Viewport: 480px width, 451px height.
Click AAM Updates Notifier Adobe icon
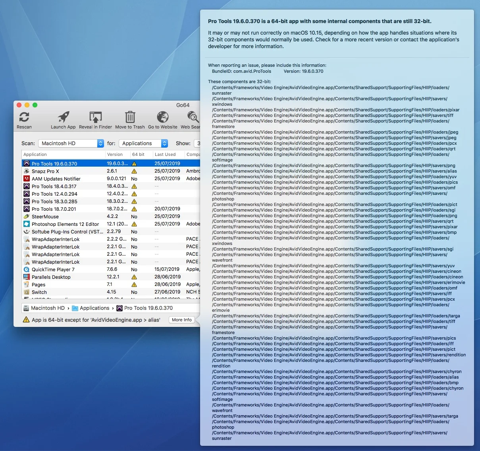coord(27,179)
